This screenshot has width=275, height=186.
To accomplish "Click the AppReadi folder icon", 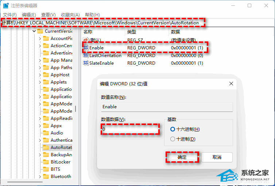I will tap(46, 118).
